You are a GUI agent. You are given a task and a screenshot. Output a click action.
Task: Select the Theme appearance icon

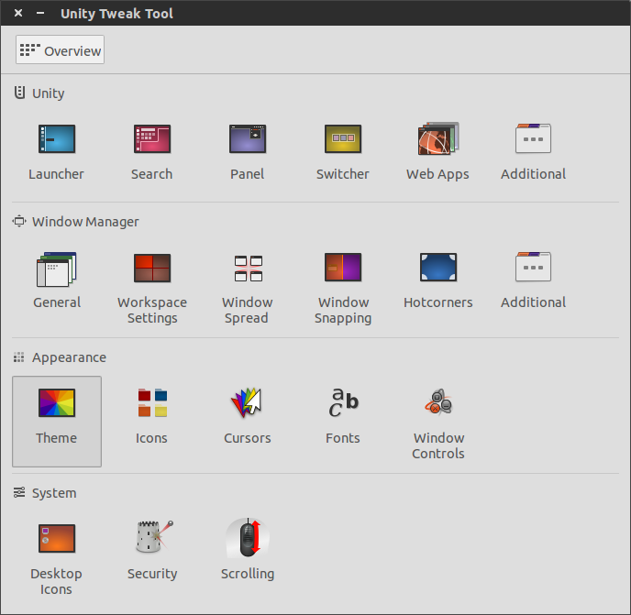[57, 421]
